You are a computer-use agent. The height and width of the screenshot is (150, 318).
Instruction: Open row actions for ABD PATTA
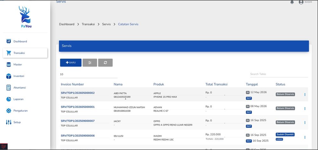tap(305, 95)
